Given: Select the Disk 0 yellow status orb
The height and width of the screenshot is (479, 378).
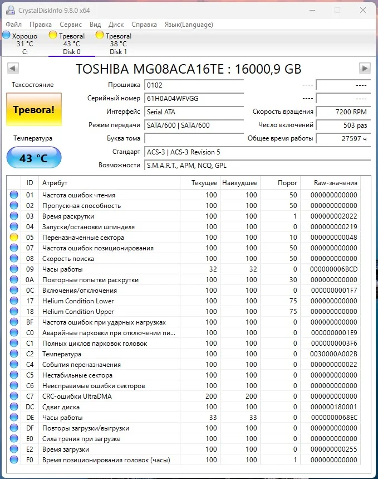Looking at the screenshot, I should (53, 35).
